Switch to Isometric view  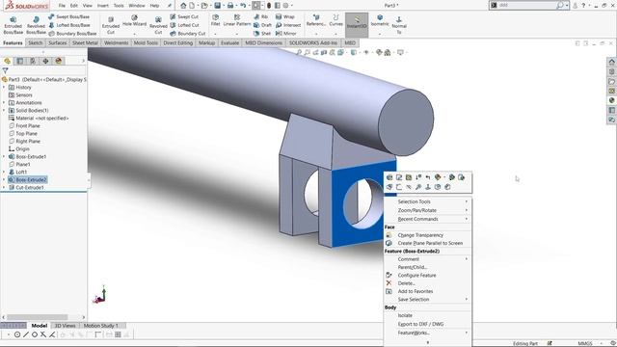coord(380,21)
